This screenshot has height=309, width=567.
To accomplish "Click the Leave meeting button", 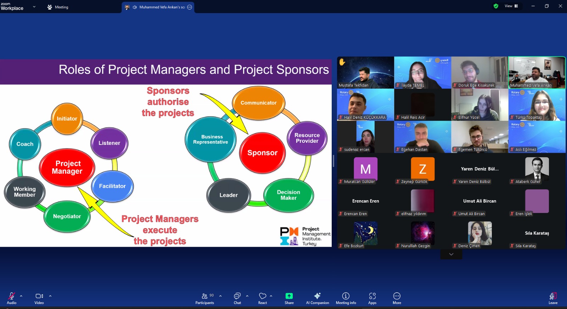I will [553, 298].
